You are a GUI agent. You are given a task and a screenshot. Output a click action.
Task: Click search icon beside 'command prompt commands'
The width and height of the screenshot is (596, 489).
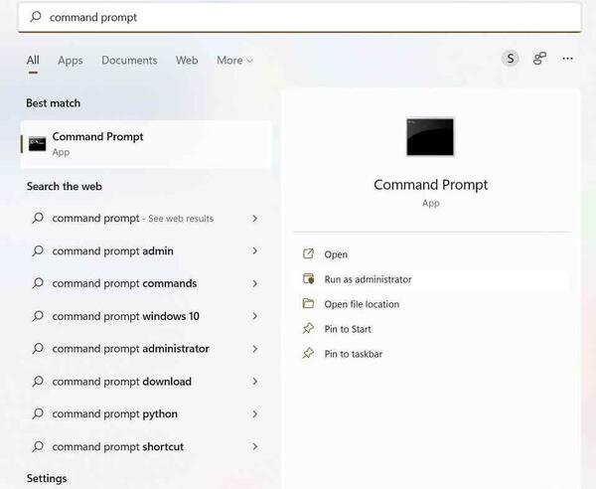pos(38,283)
